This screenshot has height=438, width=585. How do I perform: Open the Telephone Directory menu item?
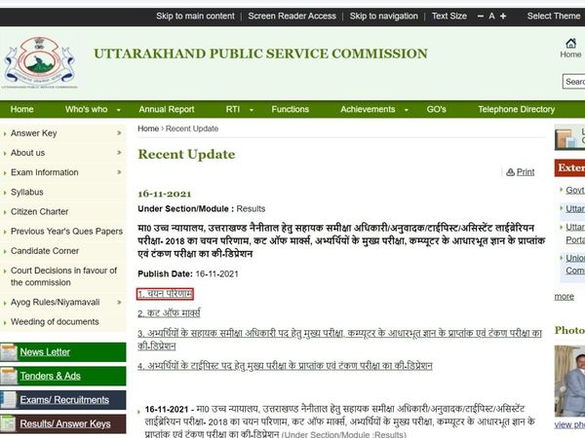pos(517,109)
